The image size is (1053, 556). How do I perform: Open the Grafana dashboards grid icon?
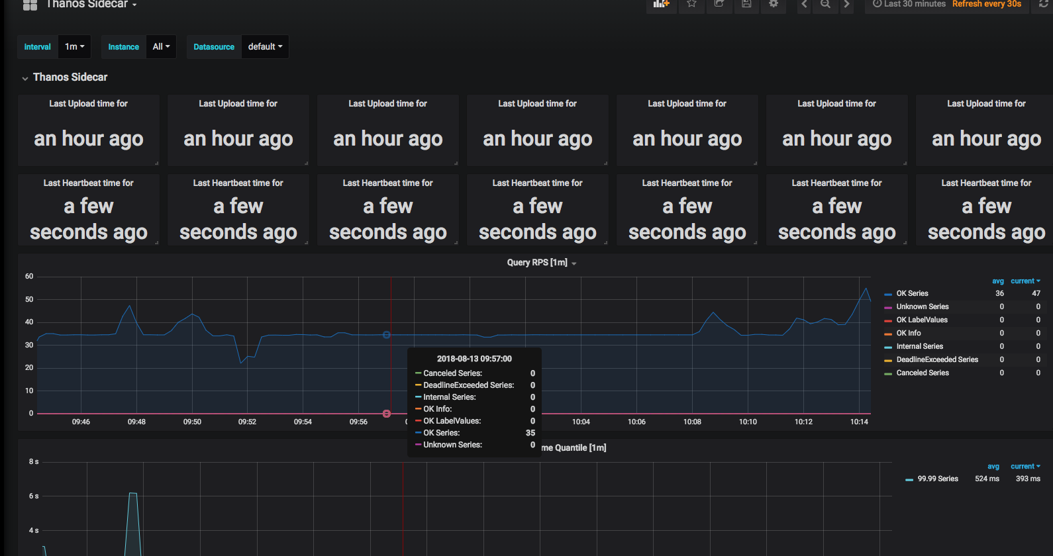(x=30, y=5)
